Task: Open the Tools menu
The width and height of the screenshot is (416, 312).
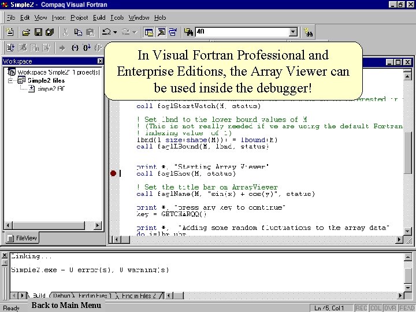Action: [117, 18]
